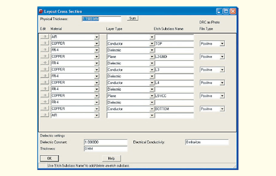Click edit arrow of FR-4 row between TOP and L2-GND

click(44, 50)
